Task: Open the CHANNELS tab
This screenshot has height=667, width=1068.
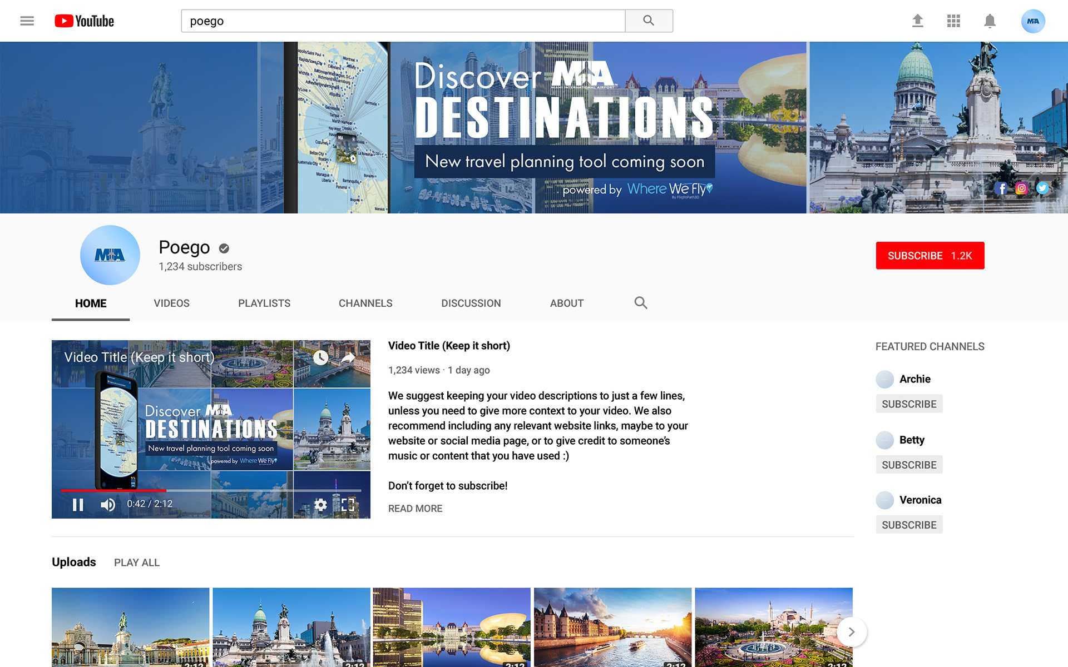Action: point(365,303)
